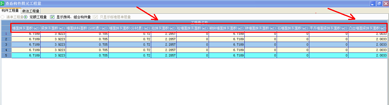Select the 定额工程量 radio button
The height and width of the screenshot is (105, 389).
coord(35,17)
